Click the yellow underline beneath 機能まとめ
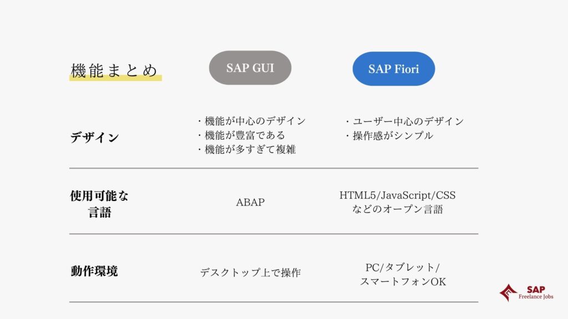 [x=115, y=78]
